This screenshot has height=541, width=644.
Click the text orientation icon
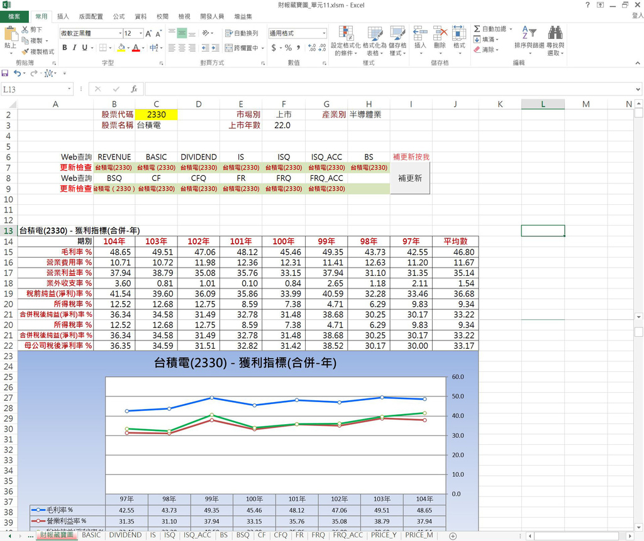click(206, 33)
